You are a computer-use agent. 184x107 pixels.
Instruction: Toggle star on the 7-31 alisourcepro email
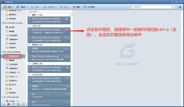pyautogui.click(x=30, y=78)
